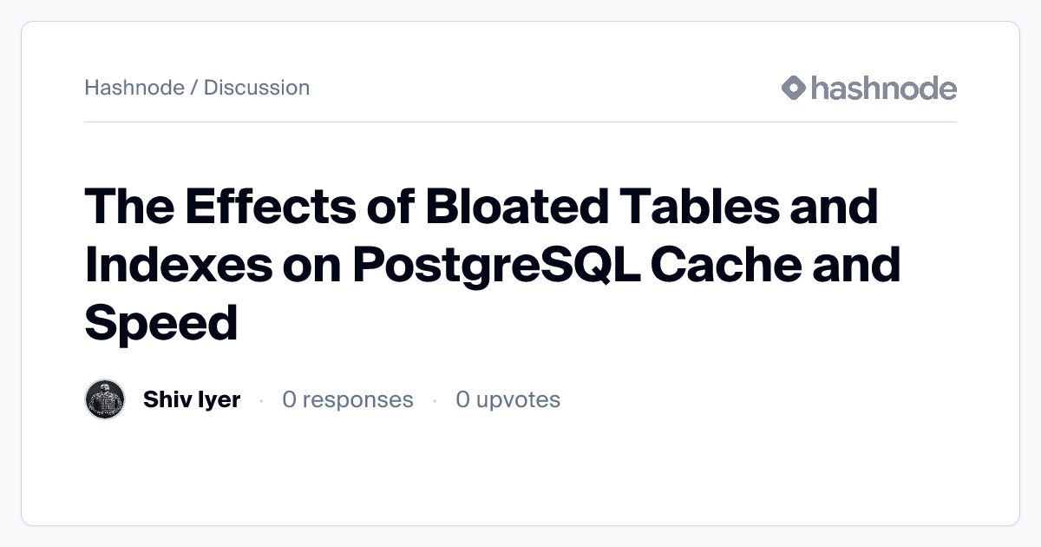This screenshot has height=547, width=1041.
Task: Click the 0 upvotes count
Action: click(x=508, y=399)
